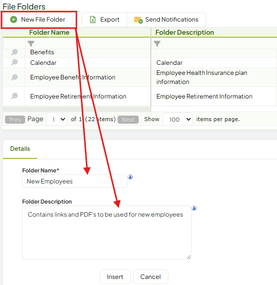Image resolution: width=277 pixels, height=285 pixels.
Task: Select the Employee Retirement Information folder name
Action: coord(78,97)
